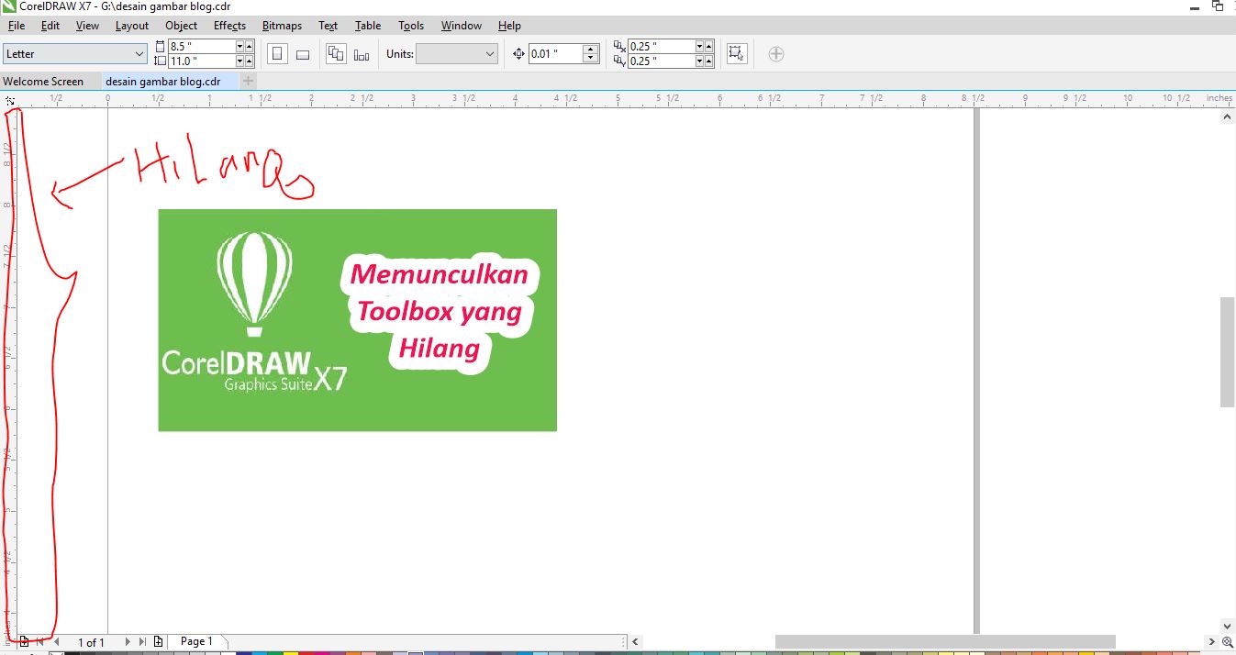The width and height of the screenshot is (1236, 655).
Task: Restore down the CorelDRAW window
Action: (1218, 6)
